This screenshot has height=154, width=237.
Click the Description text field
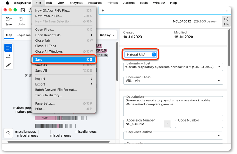(173, 106)
